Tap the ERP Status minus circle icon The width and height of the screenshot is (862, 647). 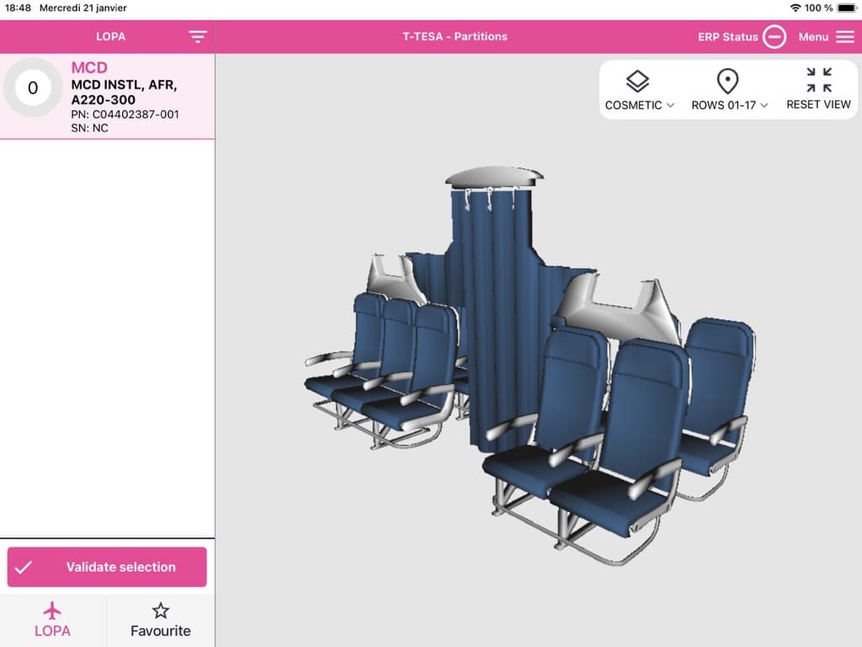pyautogui.click(x=774, y=37)
